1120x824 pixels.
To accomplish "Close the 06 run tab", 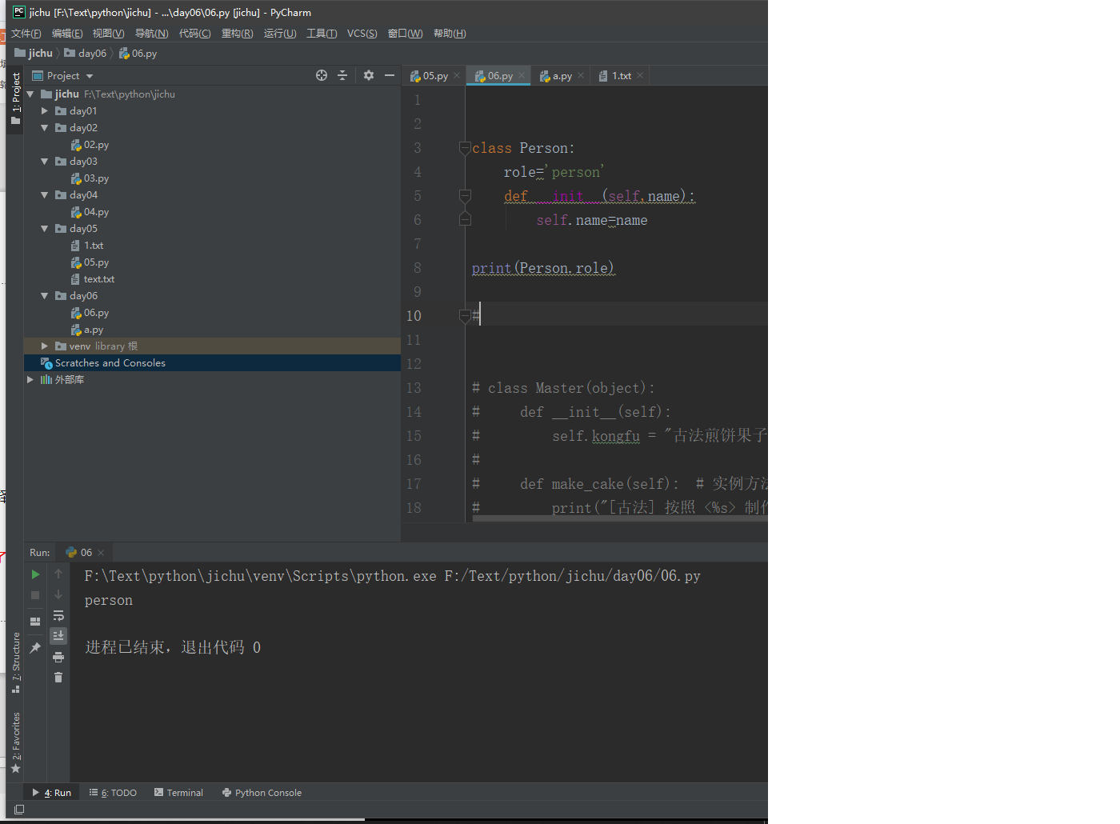I will (x=101, y=553).
